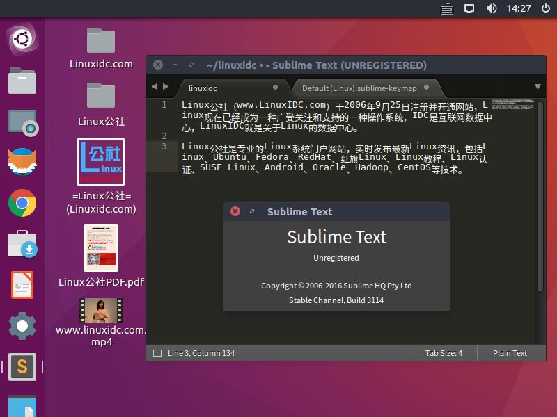The height and width of the screenshot is (417, 557).
Task: Select line number 3 in gutter
Action: click(x=164, y=147)
